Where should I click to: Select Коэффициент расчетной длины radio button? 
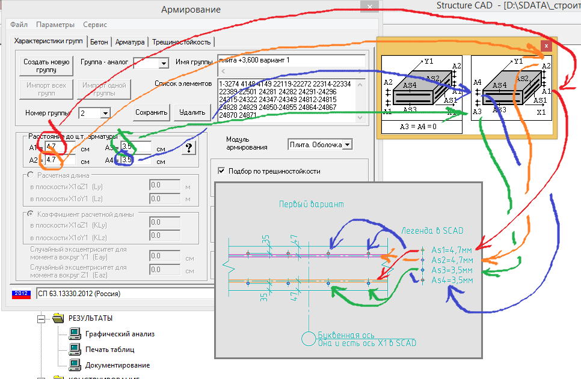[x=31, y=214]
